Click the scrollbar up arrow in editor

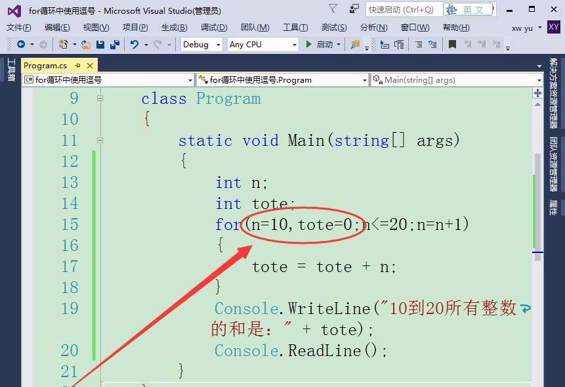[x=537, y=104]
